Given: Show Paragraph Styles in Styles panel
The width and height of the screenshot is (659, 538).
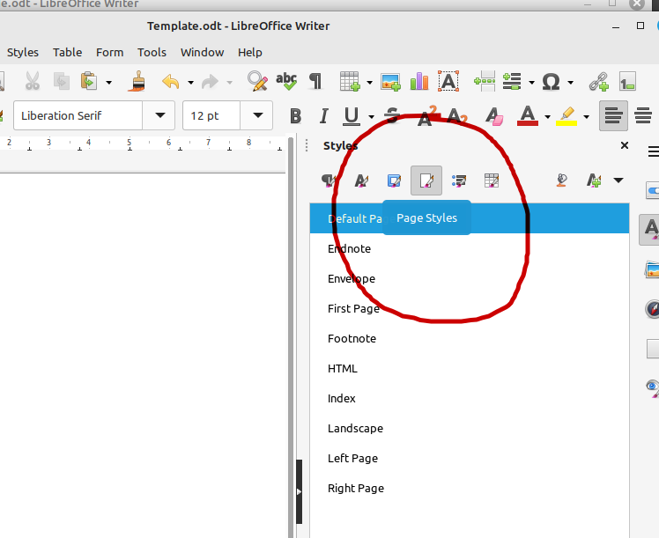Looking at the screenshot, I should tap(329, 181).
